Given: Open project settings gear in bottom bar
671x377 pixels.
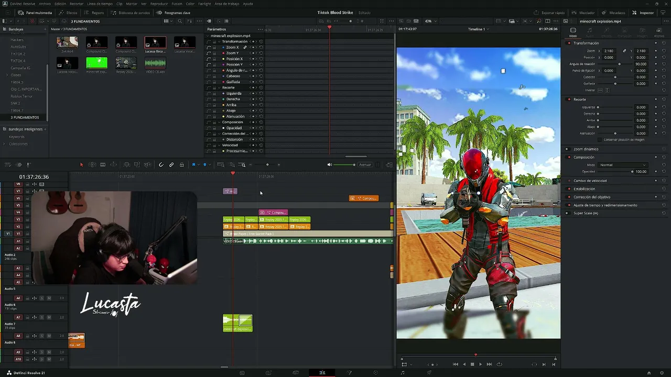Looking at the screenshot, I should tap(662, 373).
